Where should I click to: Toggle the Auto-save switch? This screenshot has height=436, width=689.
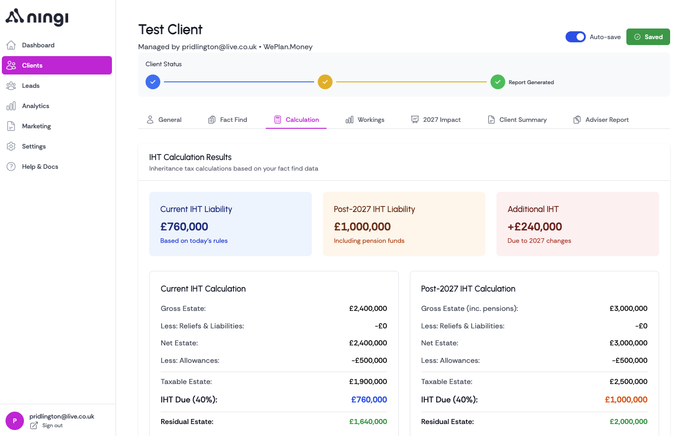[x=575, y=37]
